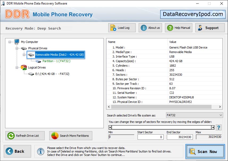Collapse the Physical Drives node
The width and height of the screenshot is (228, 161).
coord(17,48)
